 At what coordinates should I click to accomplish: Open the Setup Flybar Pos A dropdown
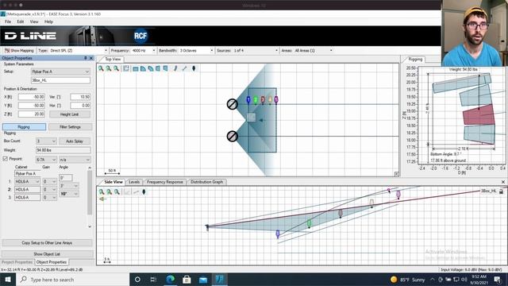tap(60, 71)
